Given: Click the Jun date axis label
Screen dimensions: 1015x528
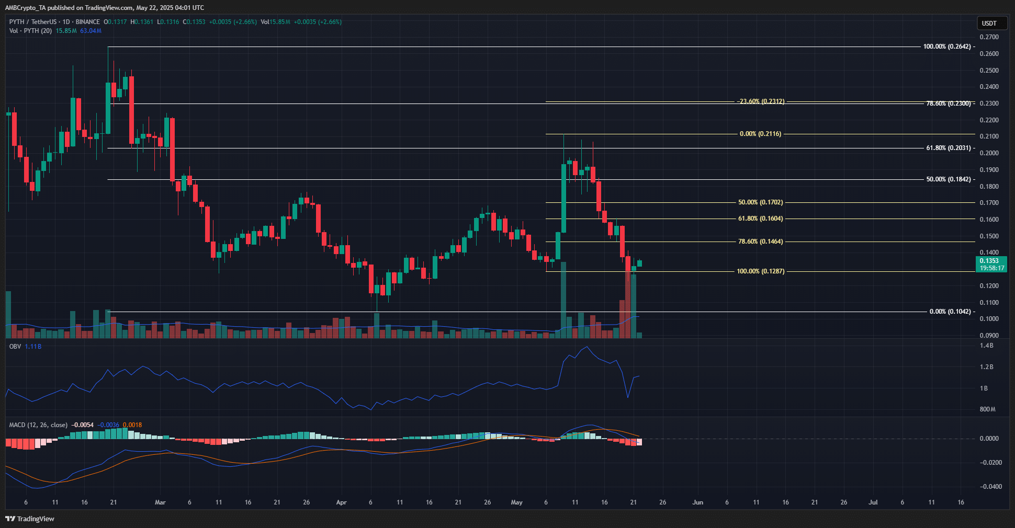Looking at the screenshot, I should click(x=697, y=502).
